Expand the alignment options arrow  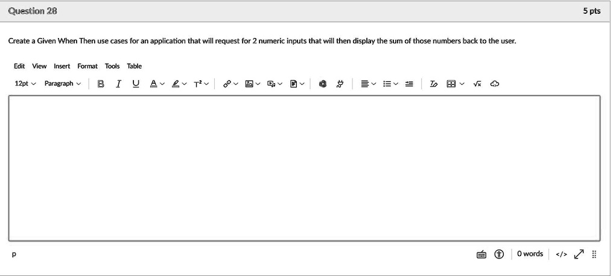[373, 84]
